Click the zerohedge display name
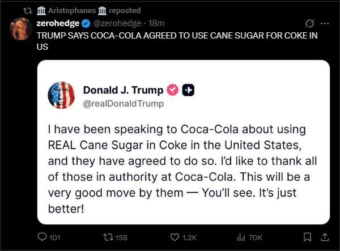The height and width of the screenshot is (251, 340). point(58,23)
